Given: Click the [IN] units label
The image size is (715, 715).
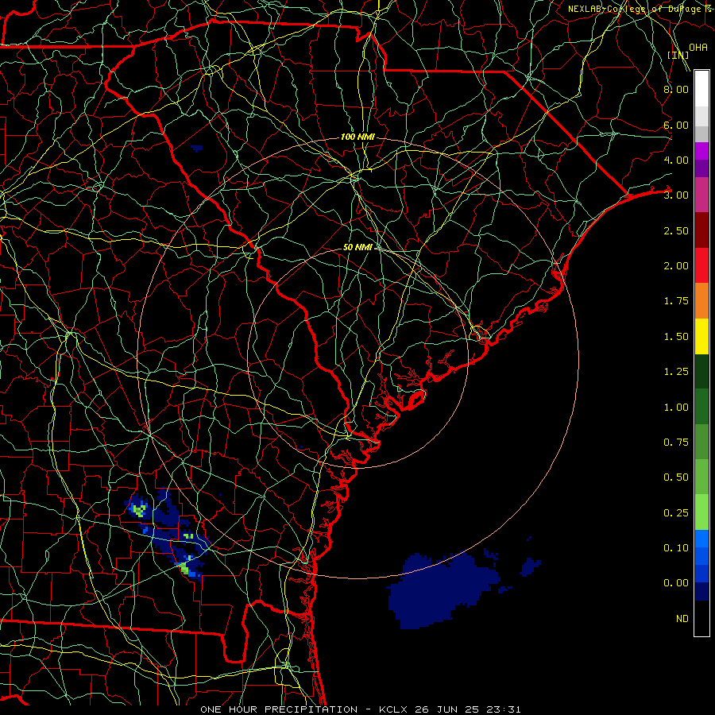Looking at the screenshot, I should point(678,55).
